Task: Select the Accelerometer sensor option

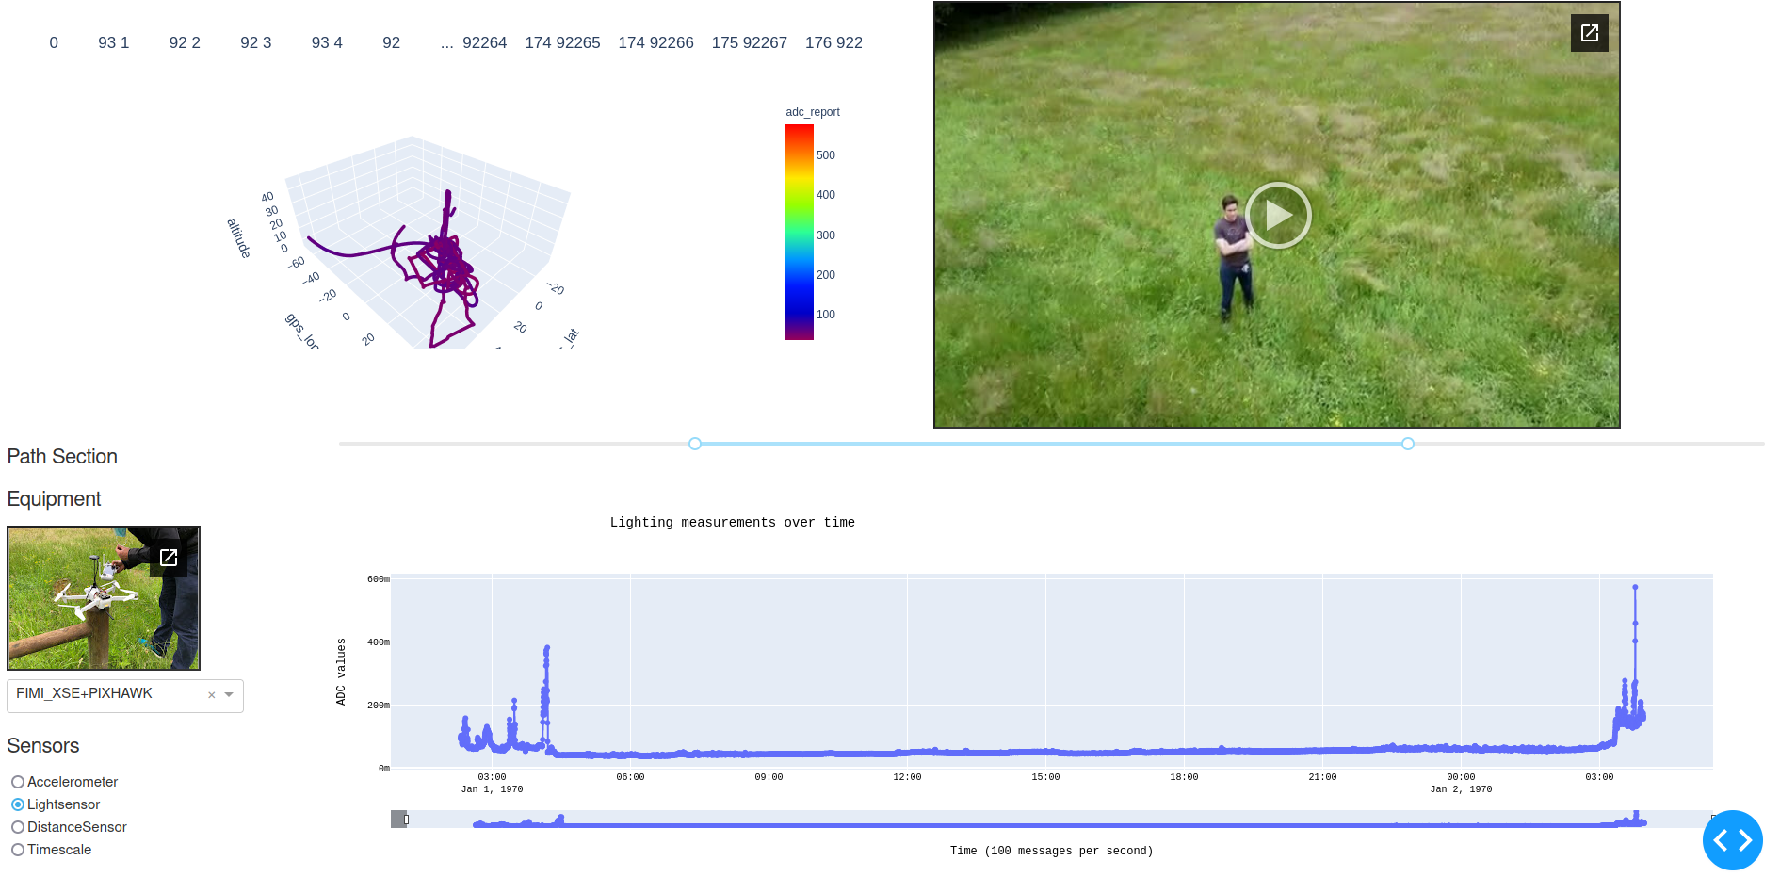Action: [18, 782]
